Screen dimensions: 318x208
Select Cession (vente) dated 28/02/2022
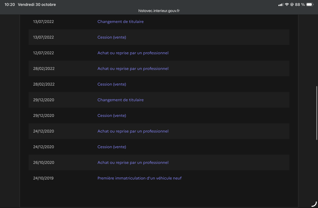pos(112,84)
